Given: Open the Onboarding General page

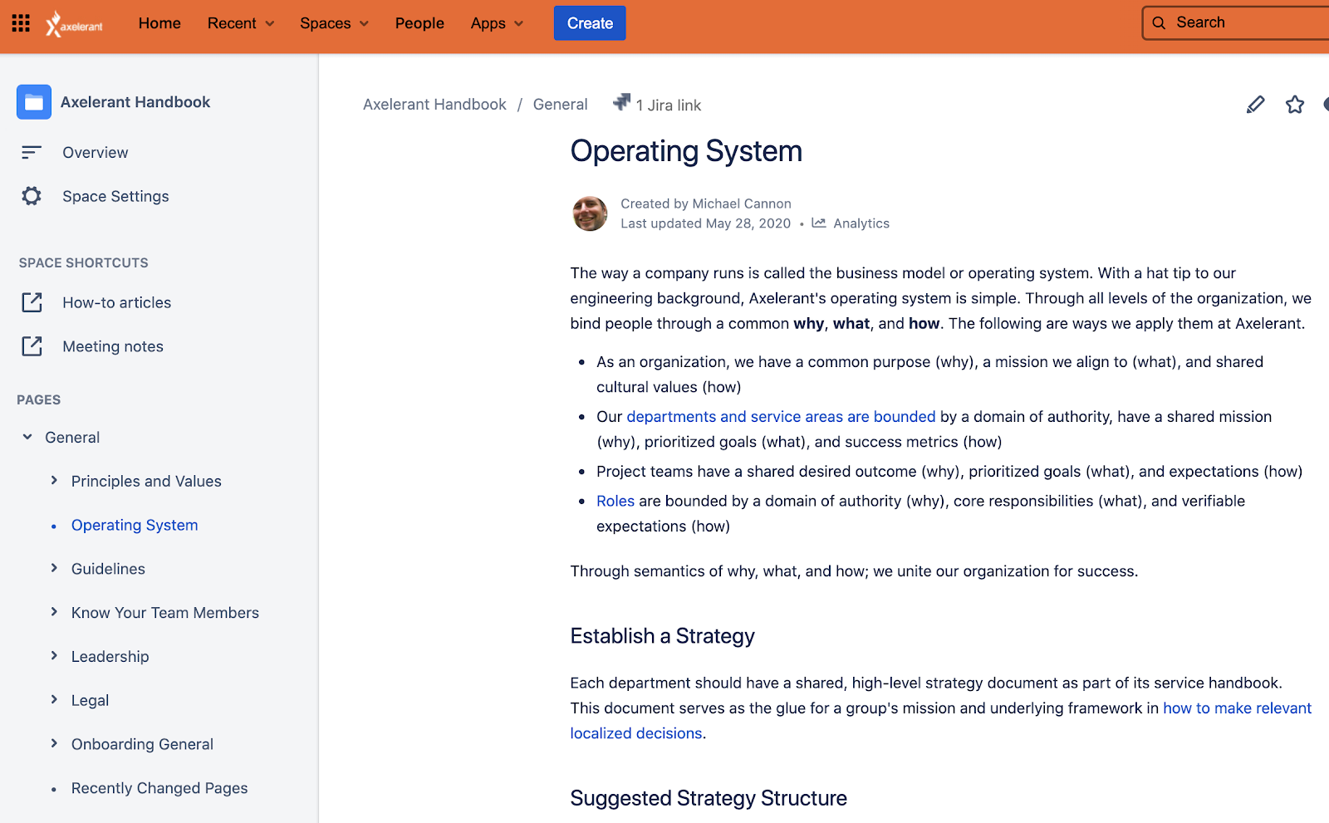Looking at the screenshot, I should 142,745.
